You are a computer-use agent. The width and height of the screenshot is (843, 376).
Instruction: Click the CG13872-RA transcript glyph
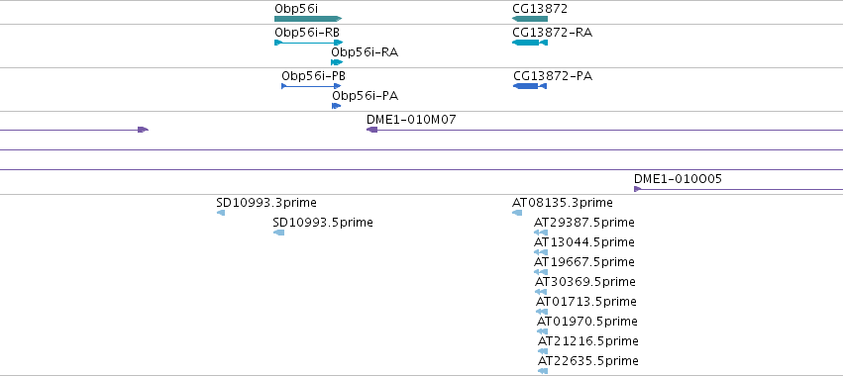[x=530, y=43]
